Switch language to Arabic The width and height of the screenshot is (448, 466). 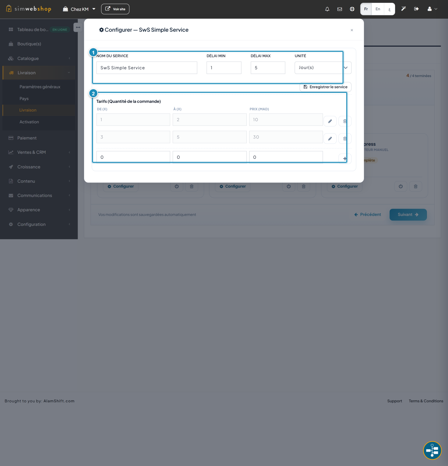[389, 9]
